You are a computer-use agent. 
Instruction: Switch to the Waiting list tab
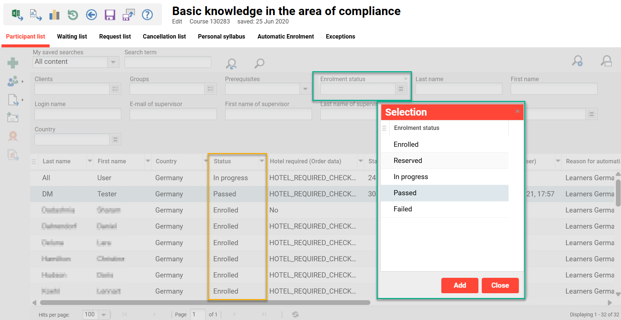pyautogui.click(x=72, y=36)
